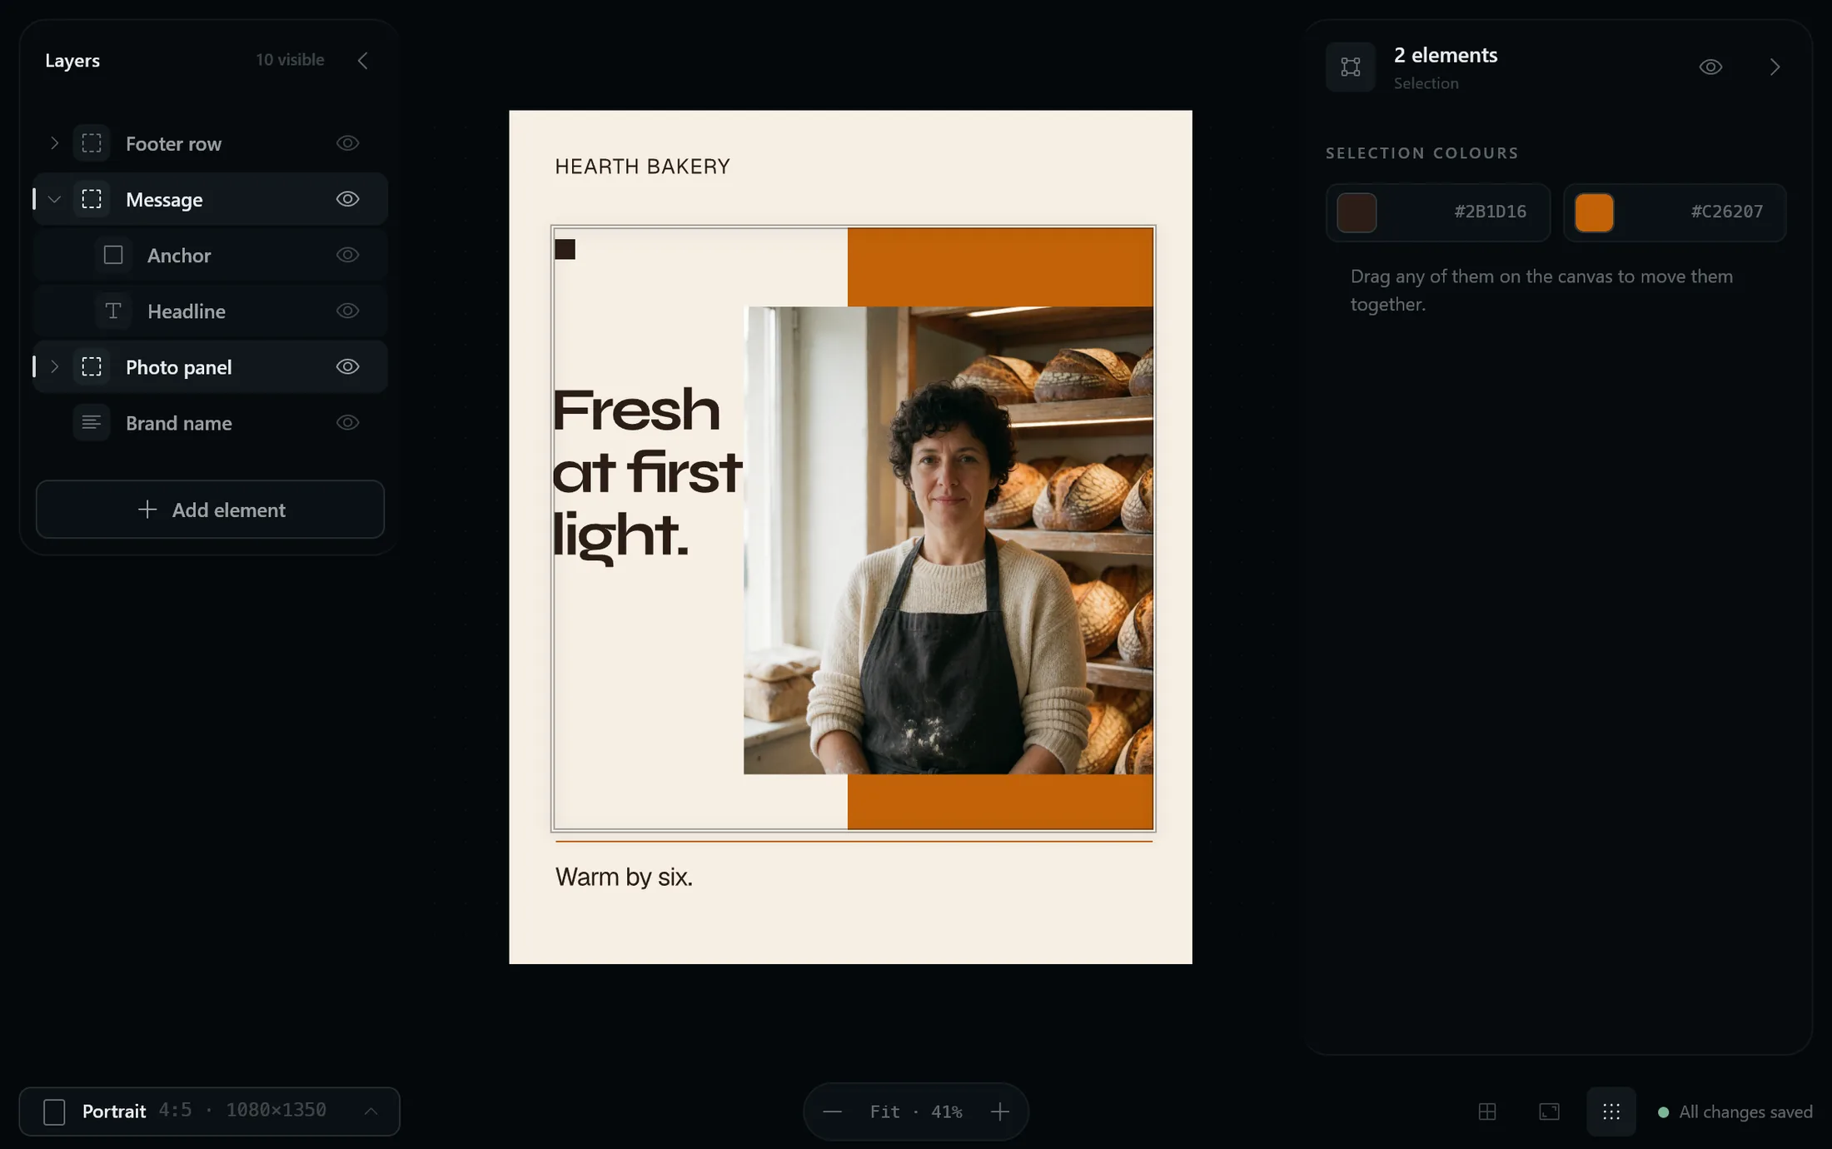The width and height of the screenshot is (1832, 1149).
Task: Select the Footer row layer
Action: [210, 143]
